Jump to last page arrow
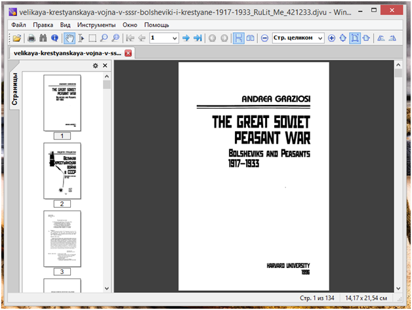 [x=197, y=38]
